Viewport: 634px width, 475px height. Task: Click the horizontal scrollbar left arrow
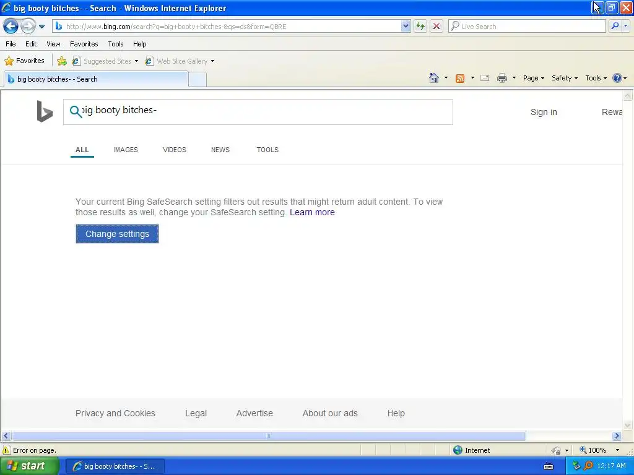(6, 436)
